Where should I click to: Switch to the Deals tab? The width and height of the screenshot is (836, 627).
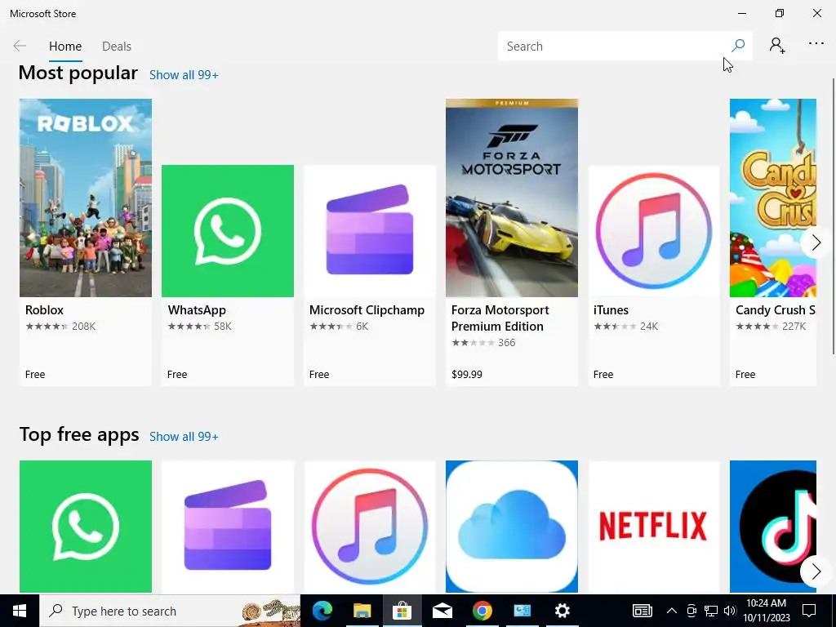tap(116, 47)
